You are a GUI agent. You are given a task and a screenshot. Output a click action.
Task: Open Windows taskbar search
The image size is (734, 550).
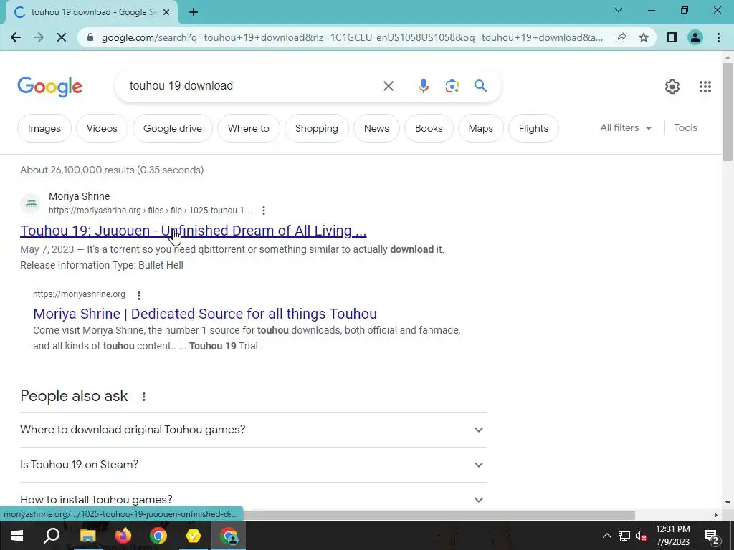52,536
